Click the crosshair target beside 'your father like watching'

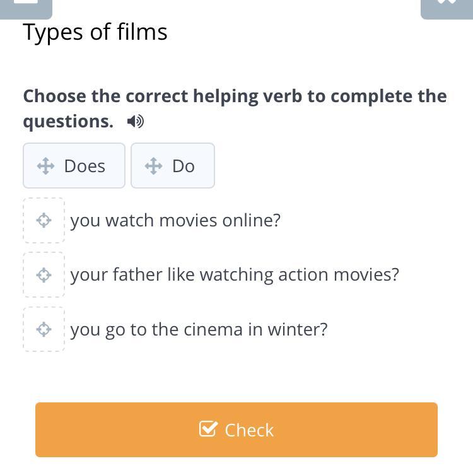(44, 274)
